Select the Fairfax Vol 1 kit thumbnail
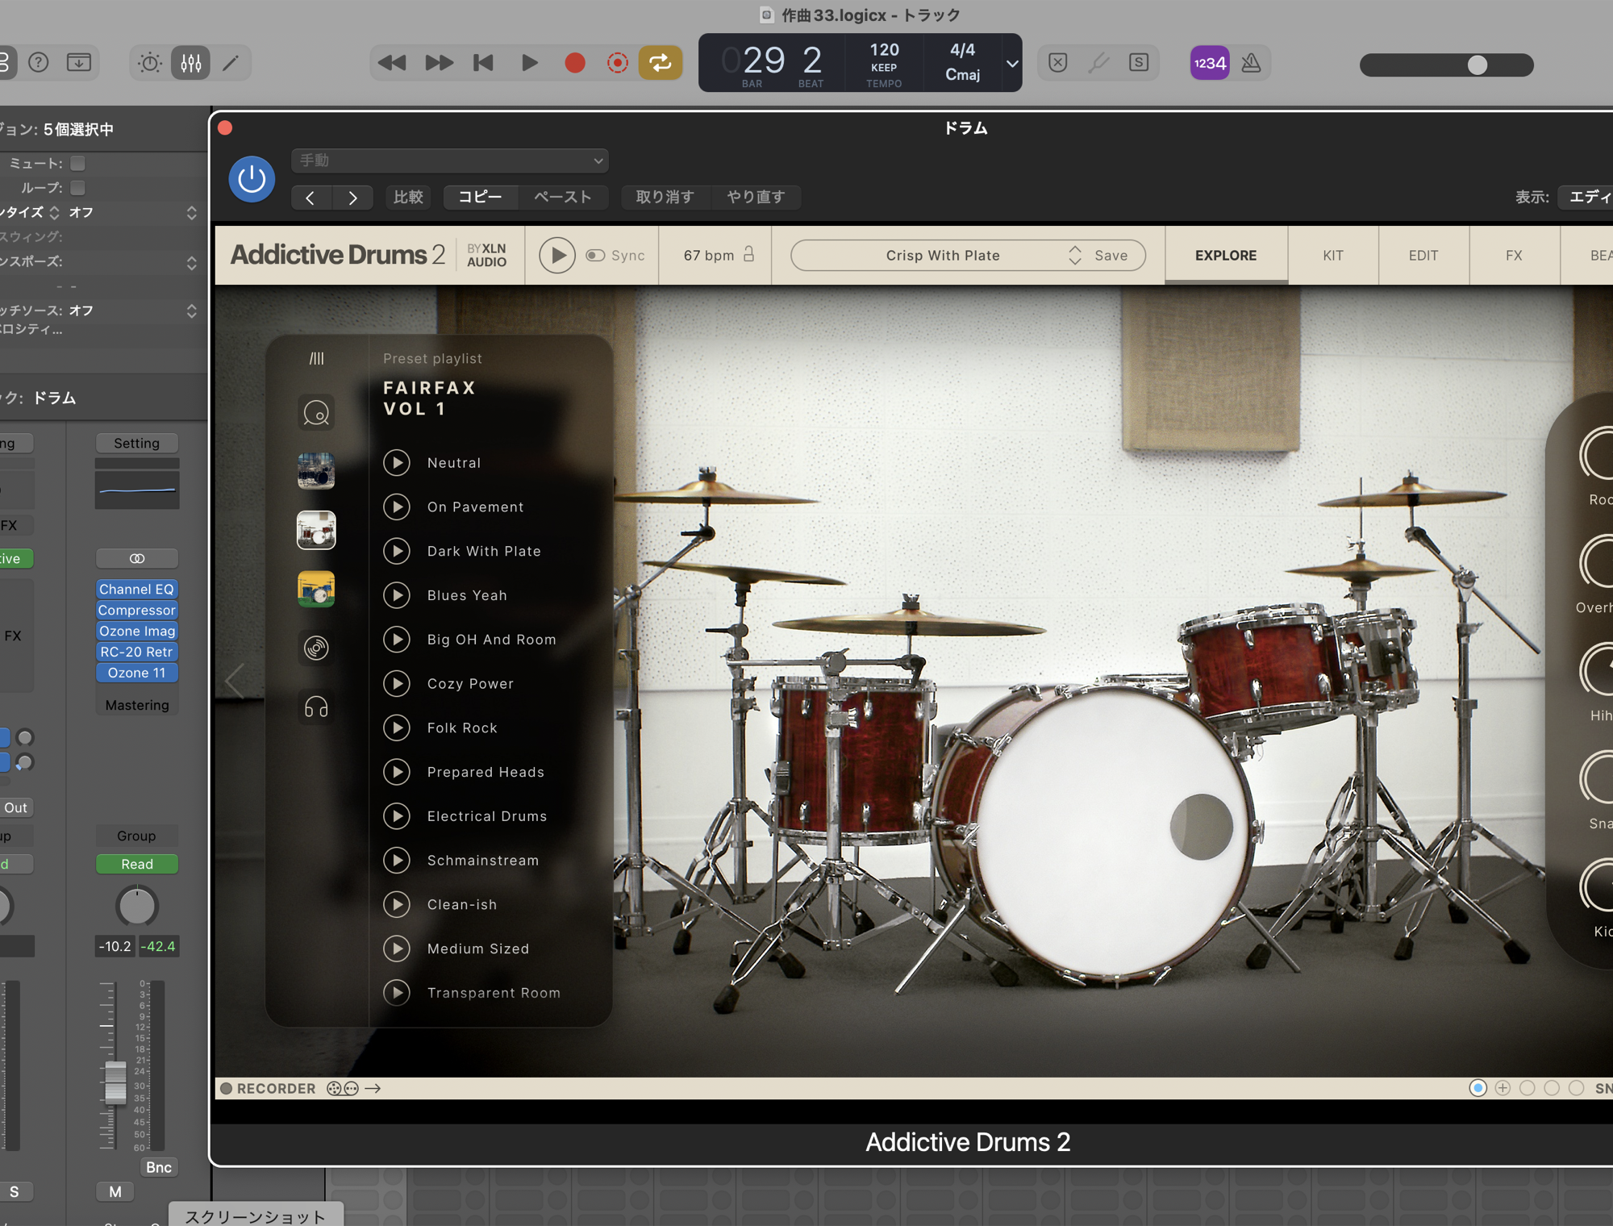 [x=316, y=530]
